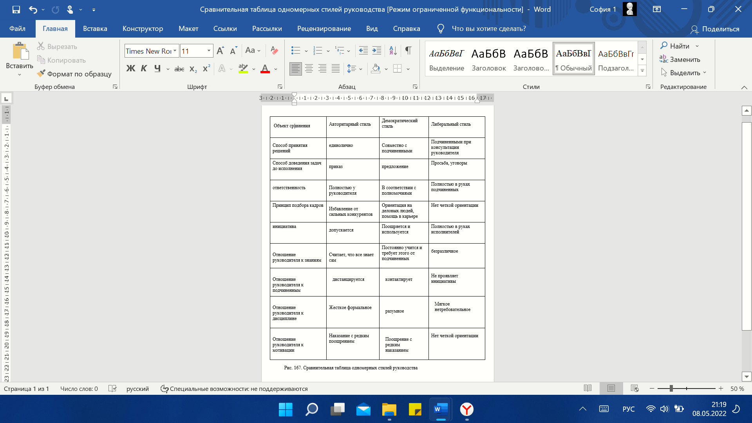Expand the styles gallery more arrow

pyautogui.click(x=642, y=71)
